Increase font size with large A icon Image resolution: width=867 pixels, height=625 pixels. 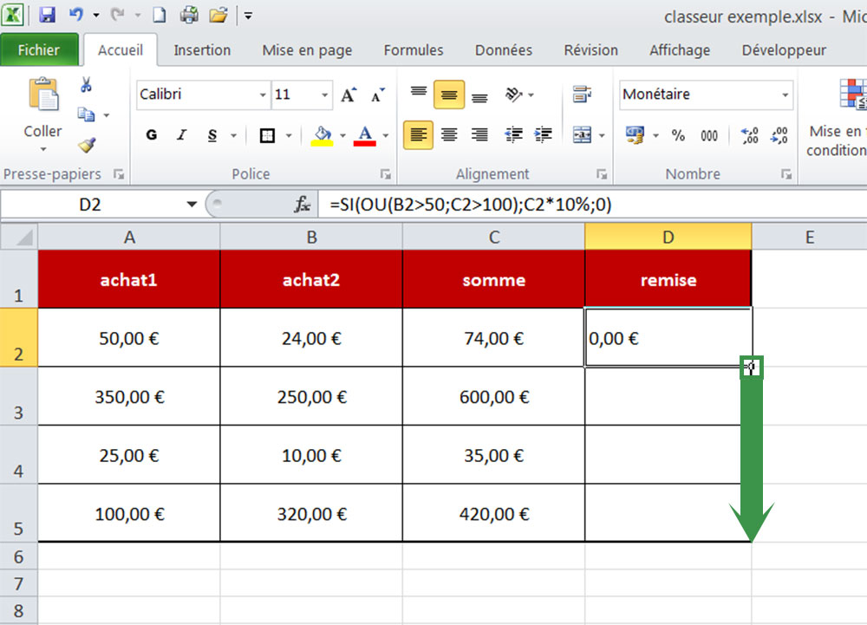[349, 95]
